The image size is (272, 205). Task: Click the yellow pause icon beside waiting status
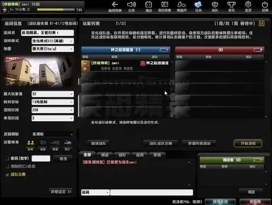pos(262,23)
